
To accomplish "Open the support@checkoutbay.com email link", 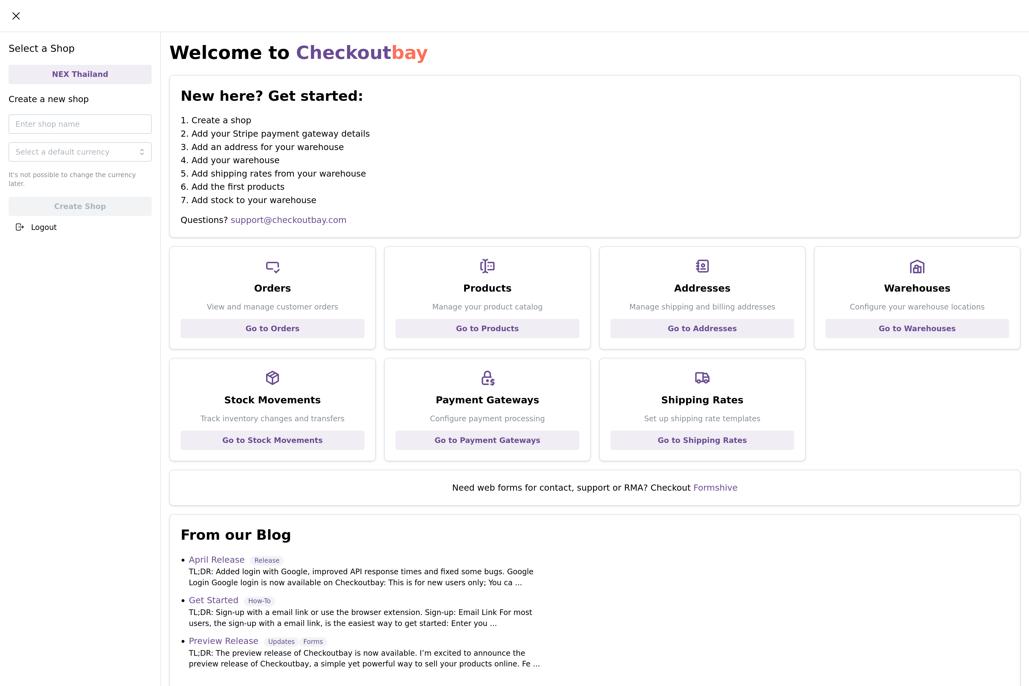I will pyautogui.click(x=288, y=220).
